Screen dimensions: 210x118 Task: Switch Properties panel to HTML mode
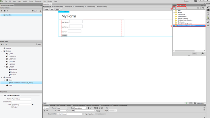click(46, 108)
